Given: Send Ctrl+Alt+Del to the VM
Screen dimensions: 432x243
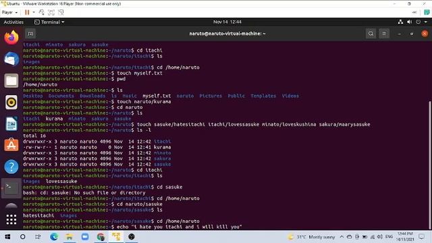Looking at the screenshot, I should tap(42, 12).
